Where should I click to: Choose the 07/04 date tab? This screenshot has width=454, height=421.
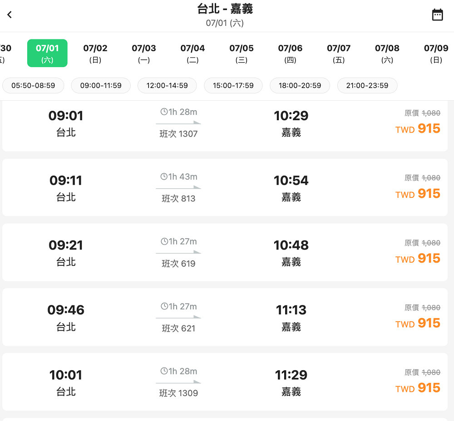coord(192,53)
